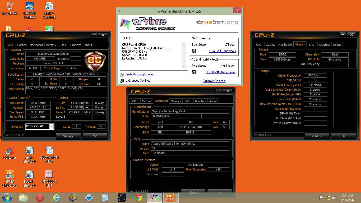Viewport: 361px width, 203px height.
Task: Click the Run 32M Benchmark link
Action: point(223,51)
